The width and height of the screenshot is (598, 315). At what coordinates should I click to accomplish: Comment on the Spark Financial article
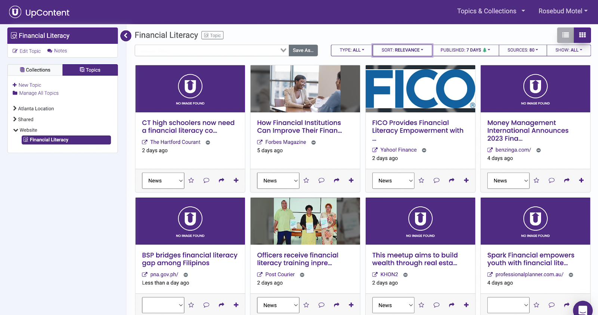(x=552, y=305)
